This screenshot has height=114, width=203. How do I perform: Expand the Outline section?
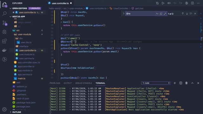tap(10, 112)
